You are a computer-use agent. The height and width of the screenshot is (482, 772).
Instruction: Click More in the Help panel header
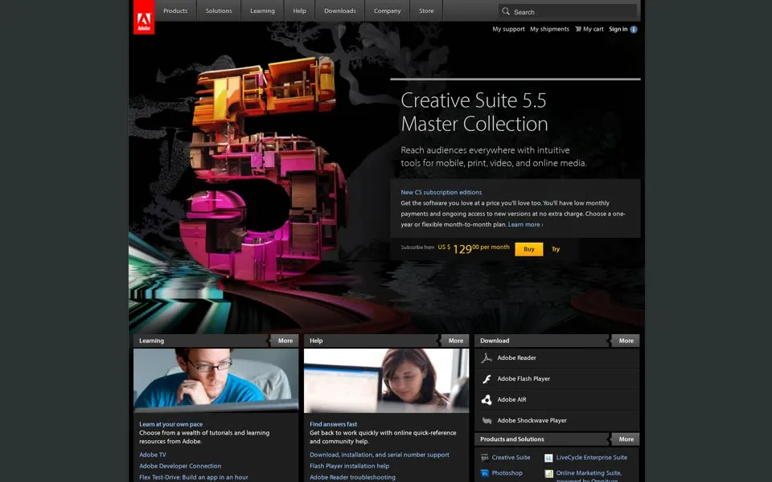[x=455, y=341]
